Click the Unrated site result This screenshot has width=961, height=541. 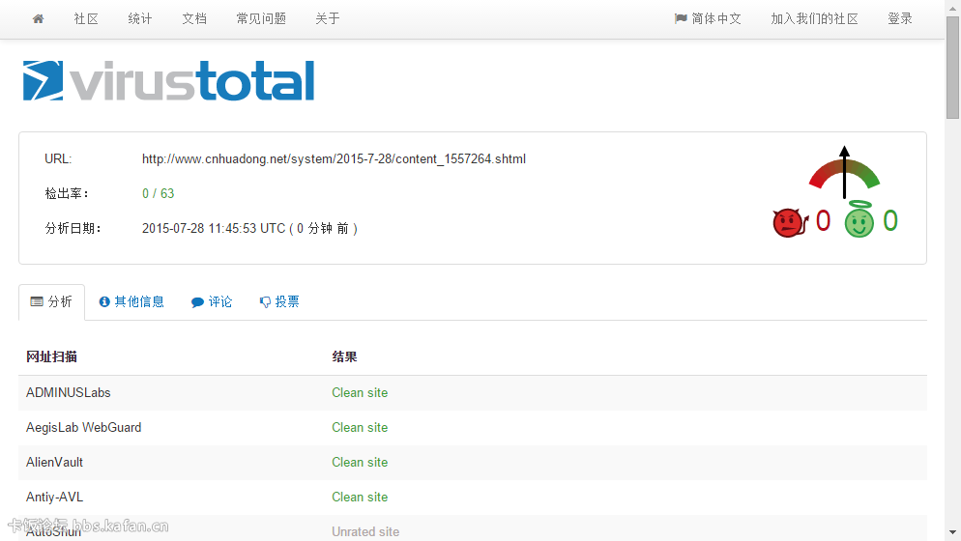365,531
